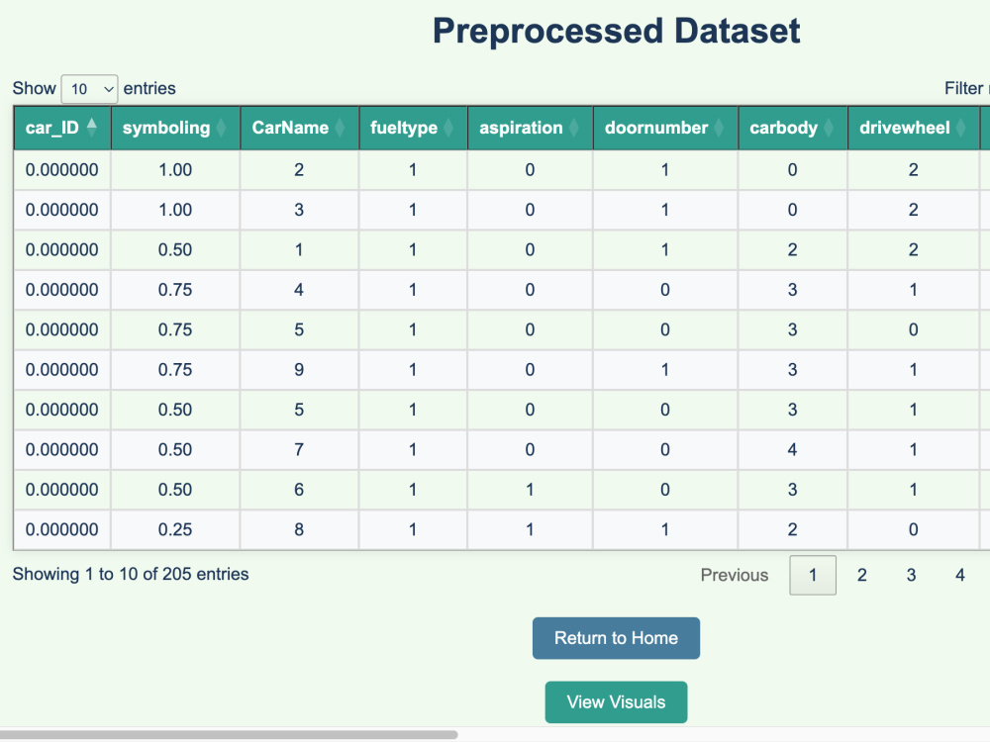Sort table by car_ID column arrow
The image size is (990, 742).
(x=91, y=128)
